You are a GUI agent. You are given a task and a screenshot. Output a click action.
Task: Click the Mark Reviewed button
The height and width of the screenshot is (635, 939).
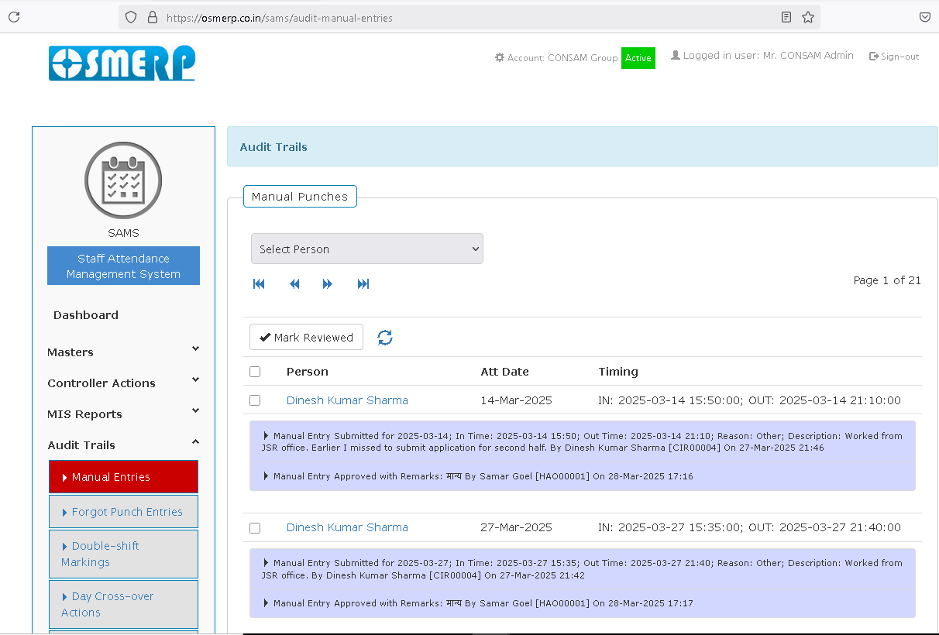point(306,338)
